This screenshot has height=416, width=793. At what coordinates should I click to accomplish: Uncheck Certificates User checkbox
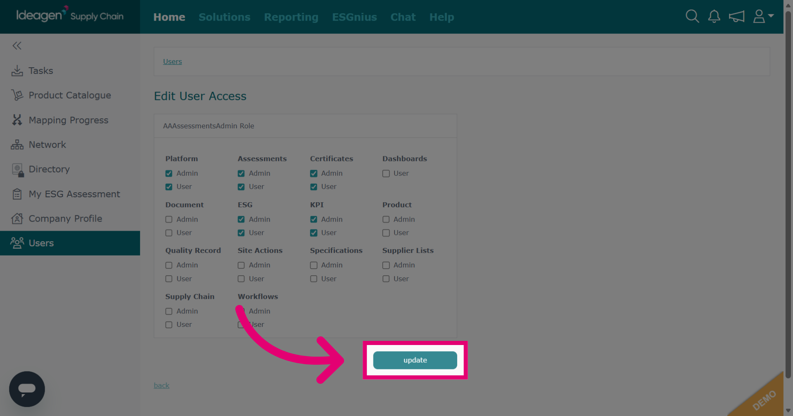(314, 187)
